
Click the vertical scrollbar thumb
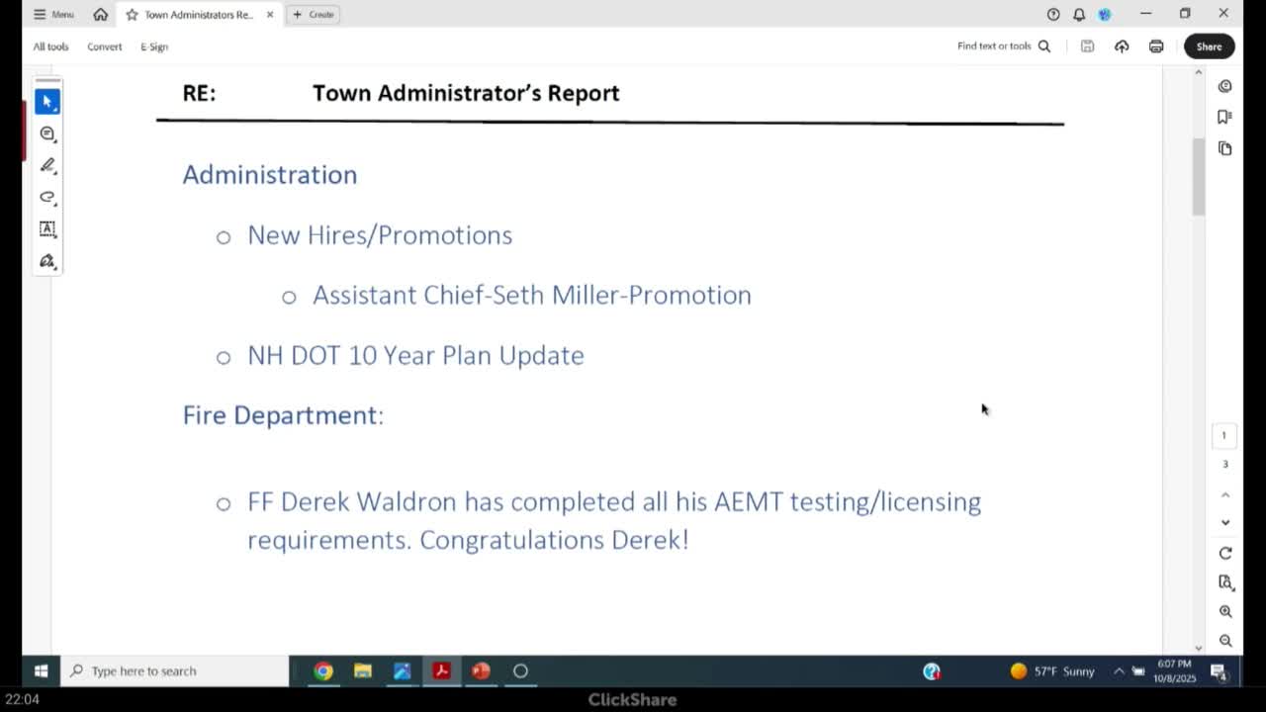coord(1199,176)
